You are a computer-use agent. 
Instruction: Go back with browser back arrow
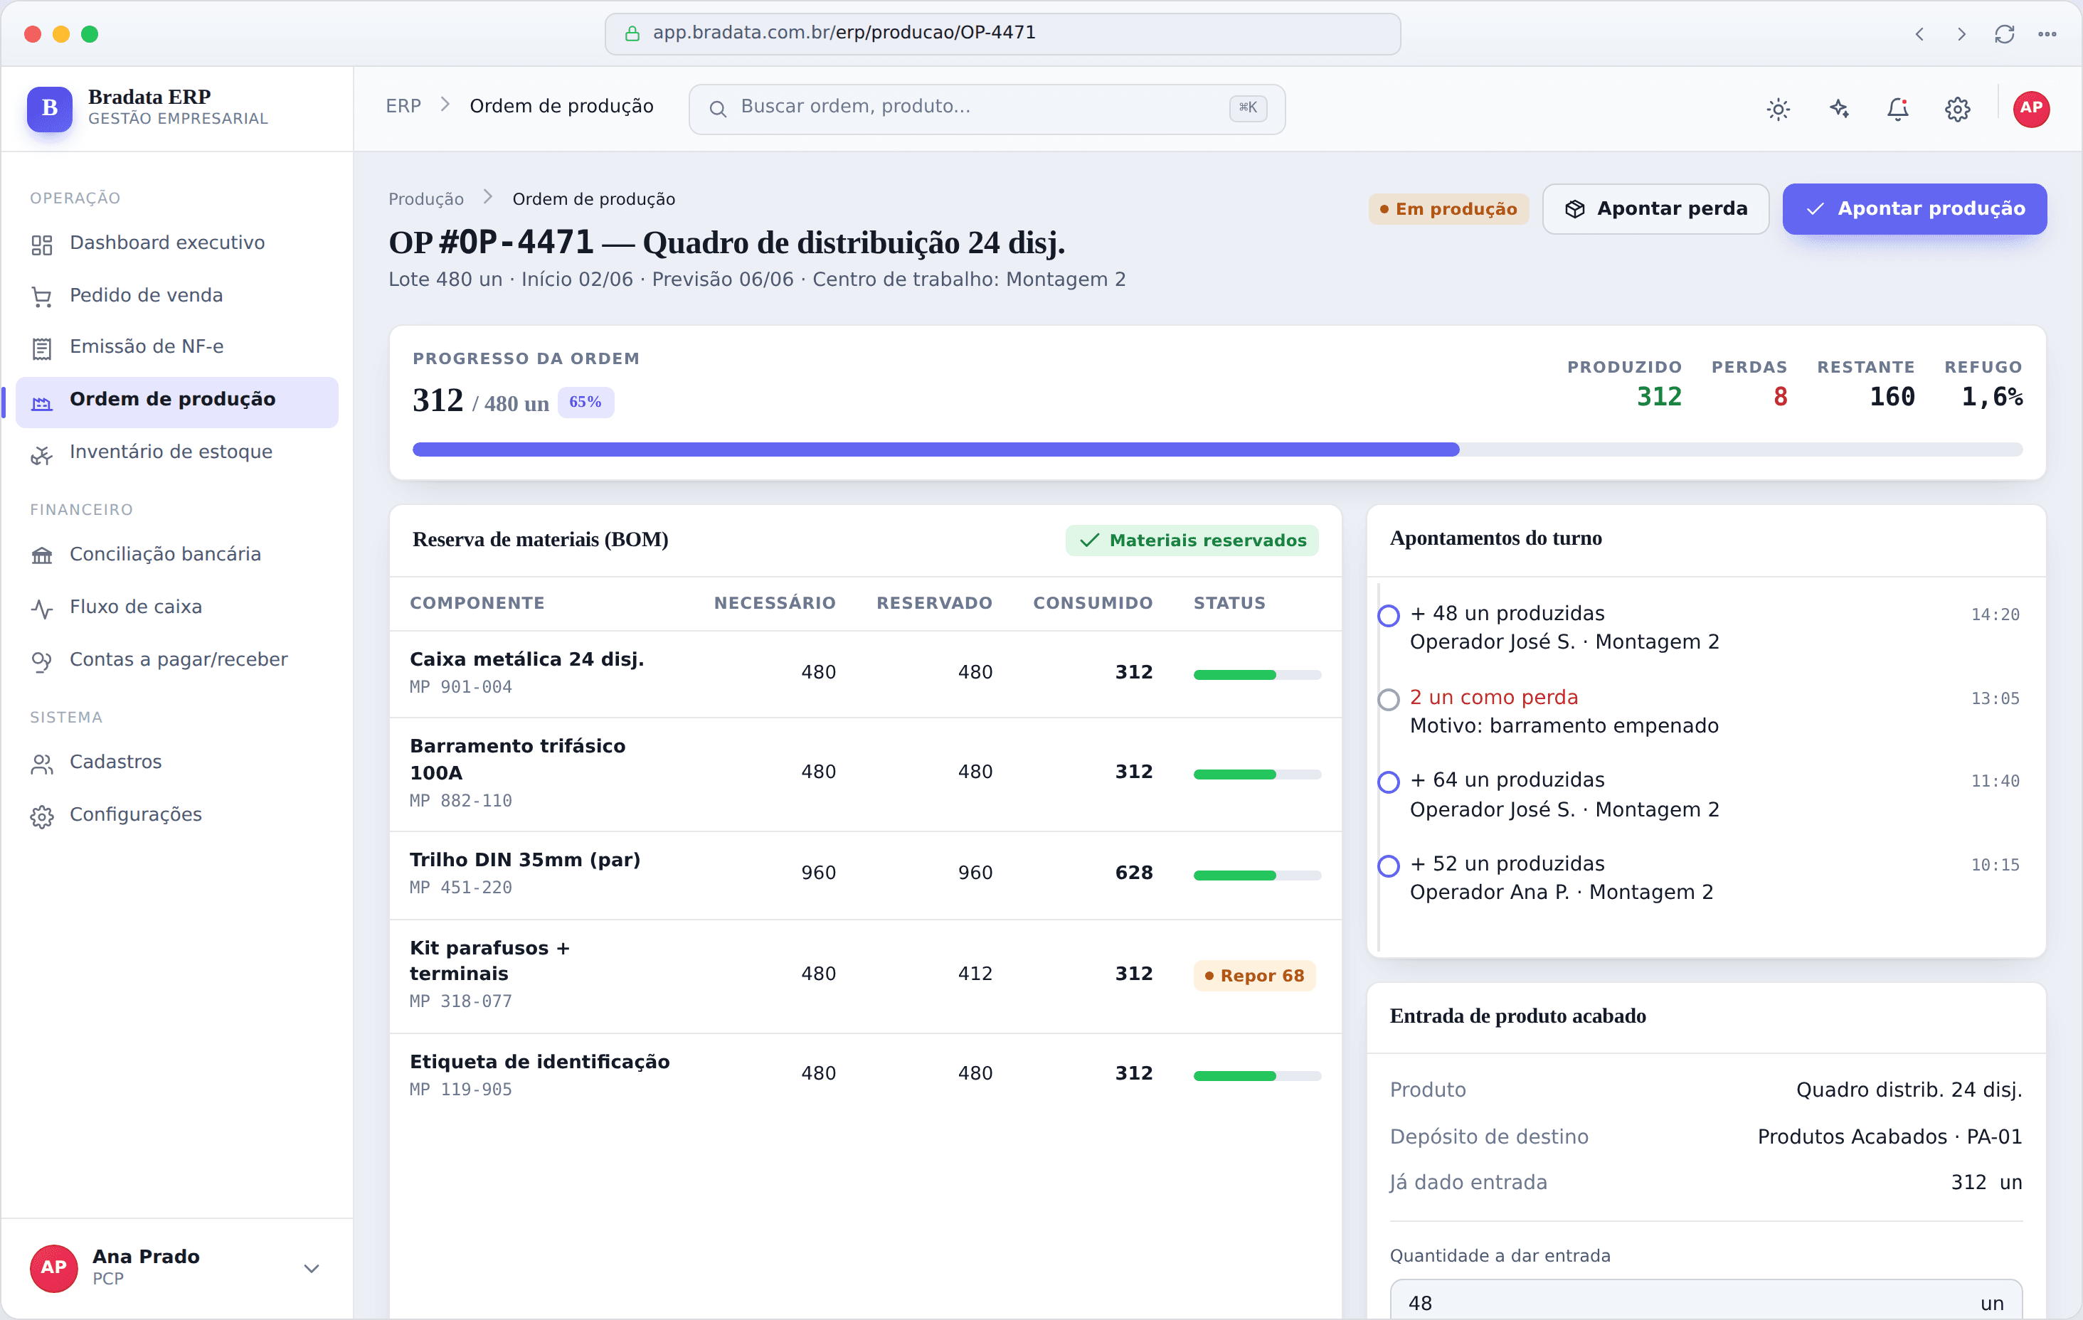pos(1919,33)
